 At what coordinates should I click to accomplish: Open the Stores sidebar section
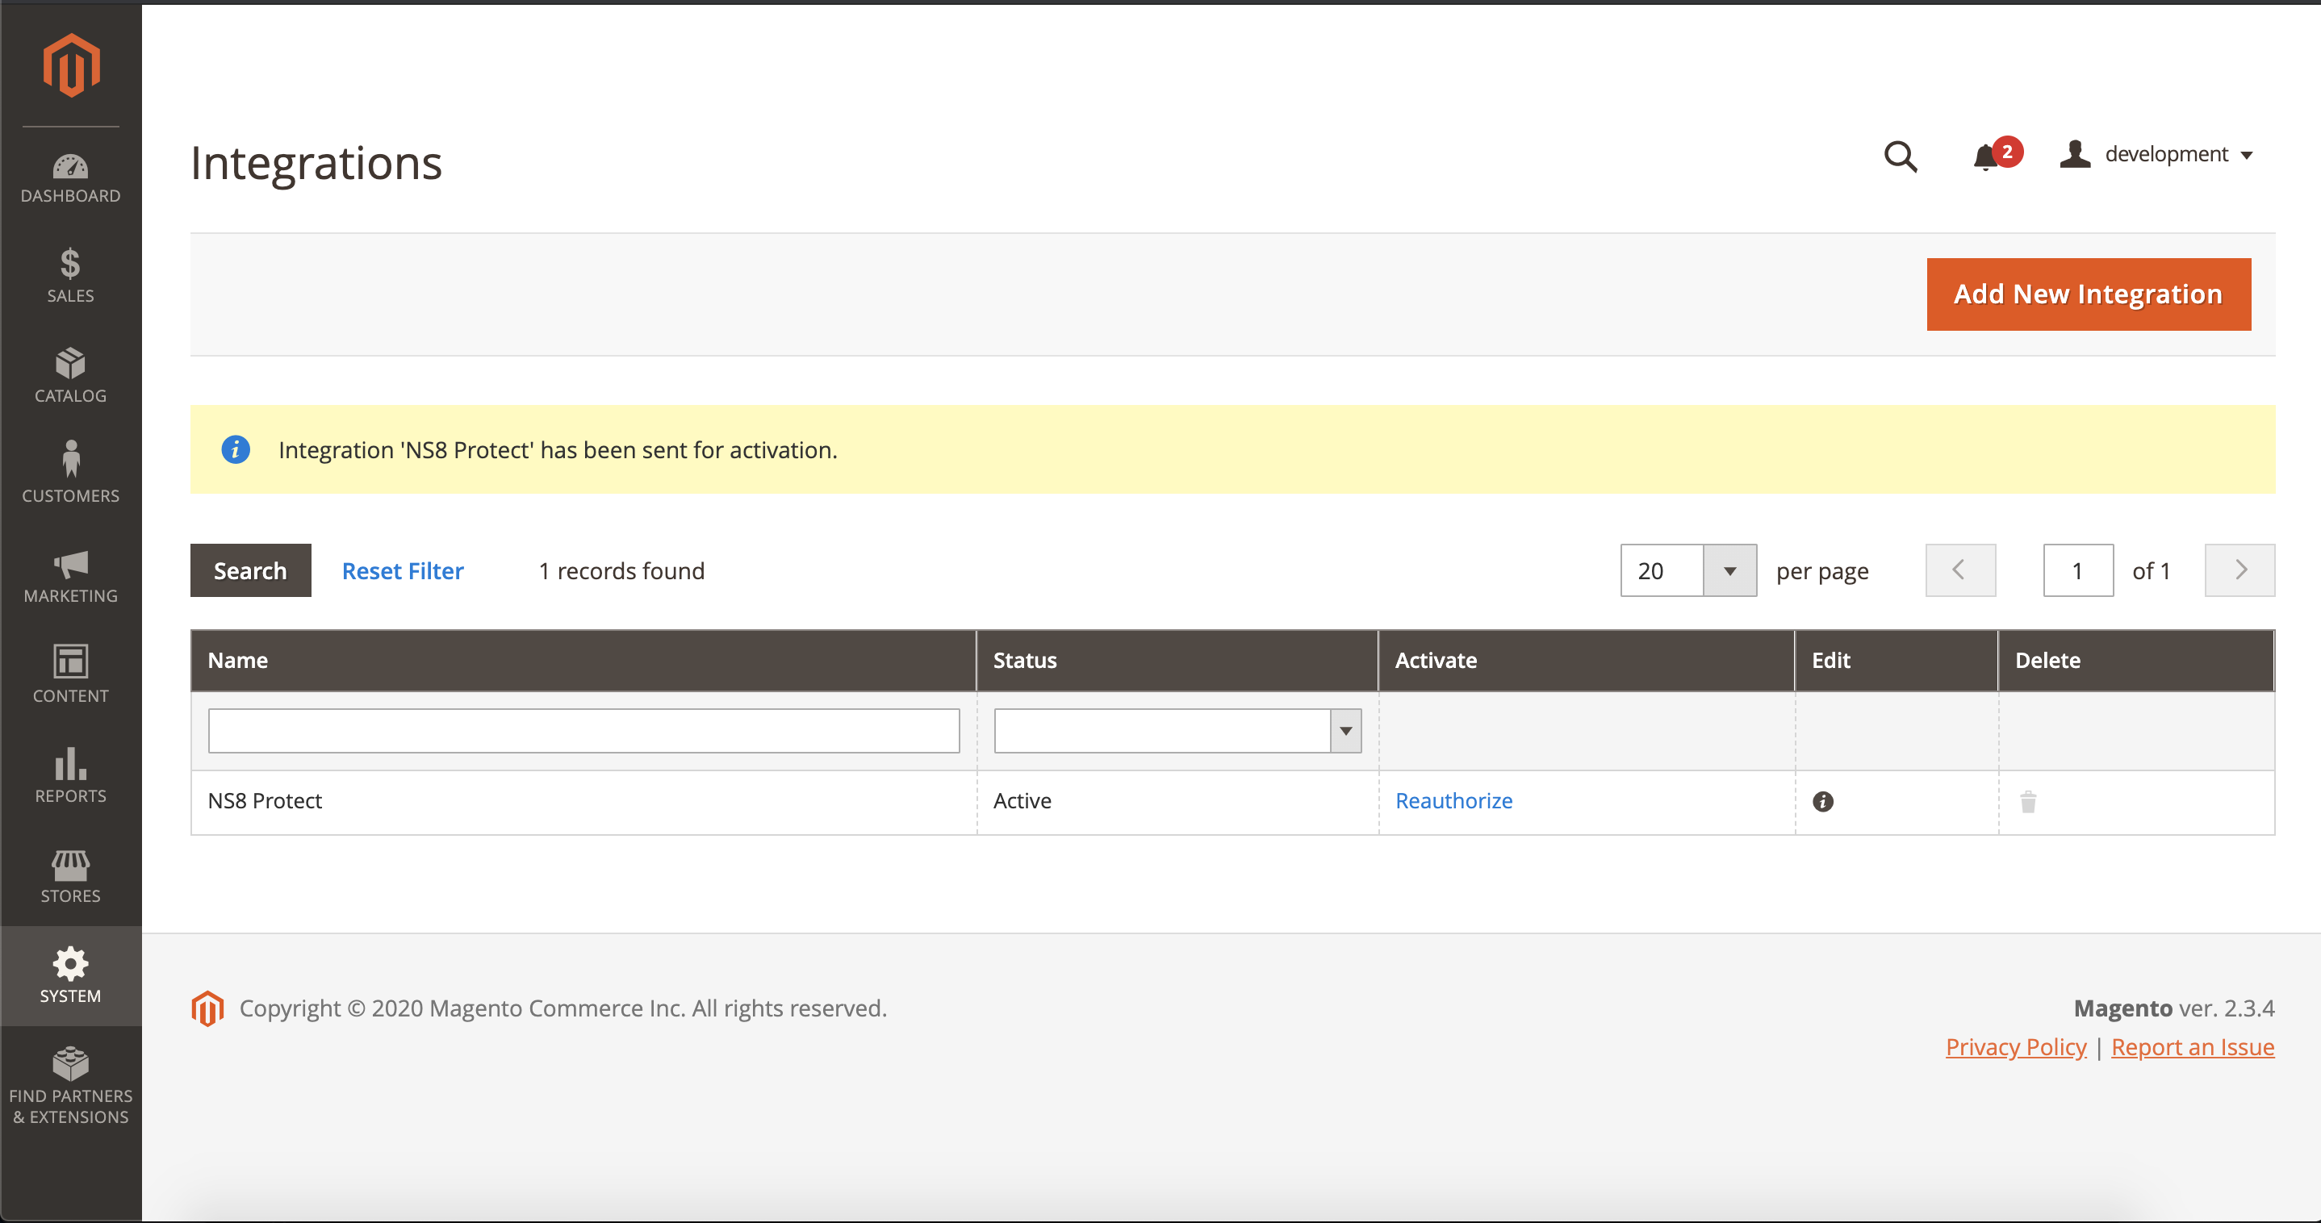pyautogui.click(x=70, y=876)
